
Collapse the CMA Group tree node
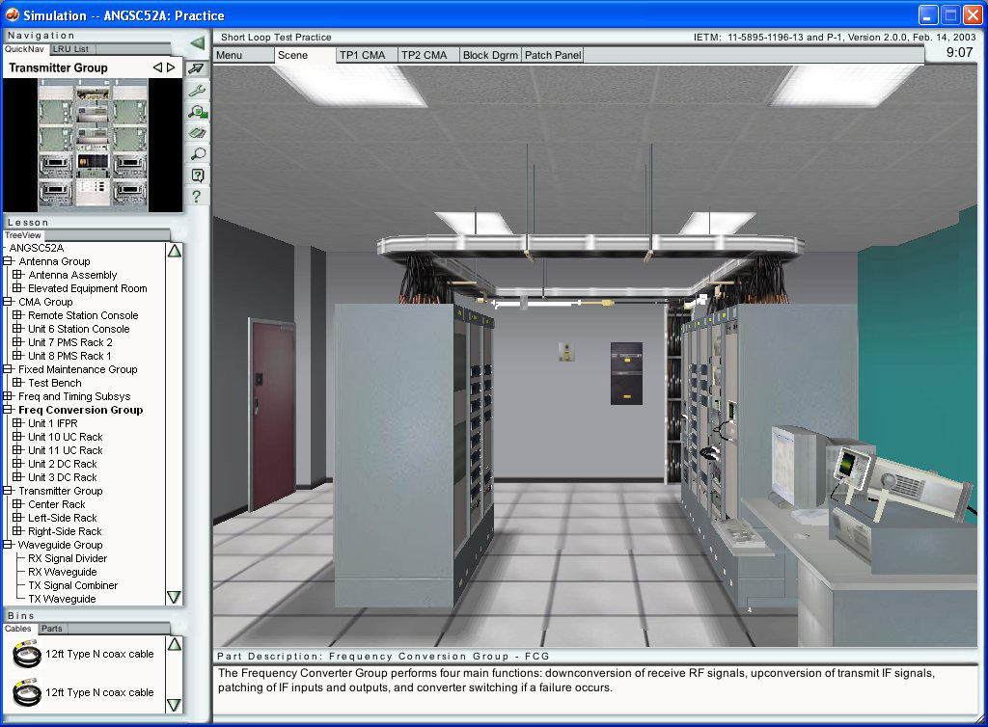click(8, 302)
